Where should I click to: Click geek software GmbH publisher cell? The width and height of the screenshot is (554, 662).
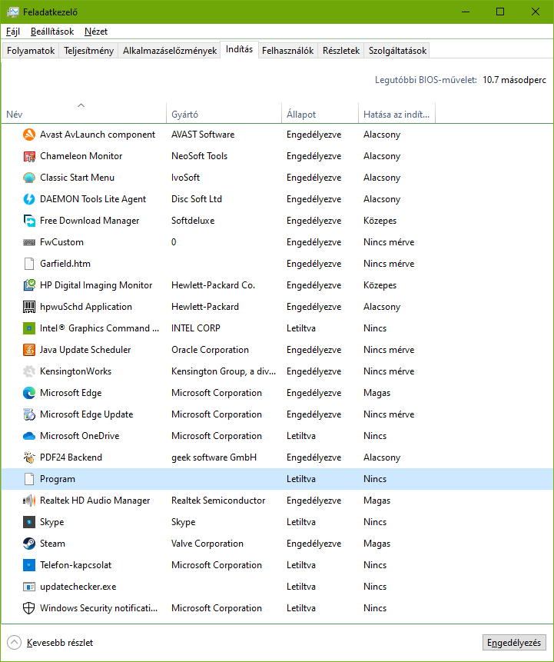tap(214, 457)
